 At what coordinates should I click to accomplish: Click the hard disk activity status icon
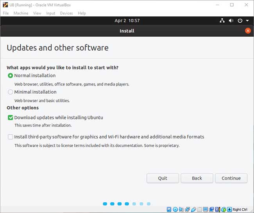point(169,209)
